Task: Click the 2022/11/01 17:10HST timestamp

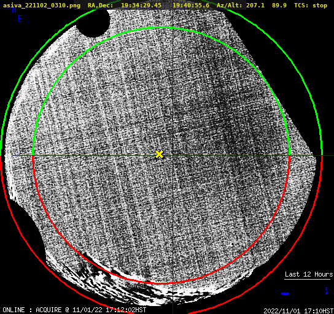Action: point(298,311)
